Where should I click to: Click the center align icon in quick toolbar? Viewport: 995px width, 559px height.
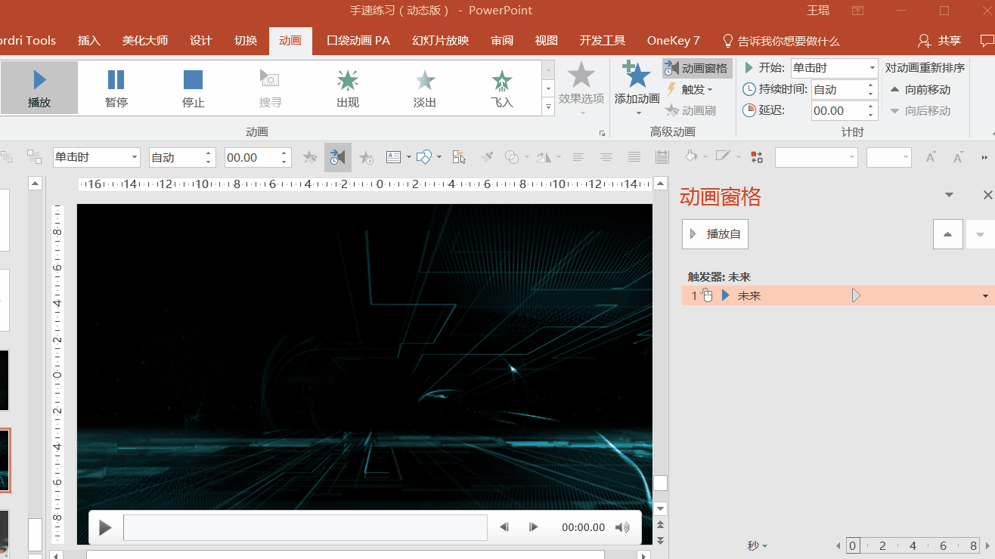pyautogui.click(x=606, y=157)
